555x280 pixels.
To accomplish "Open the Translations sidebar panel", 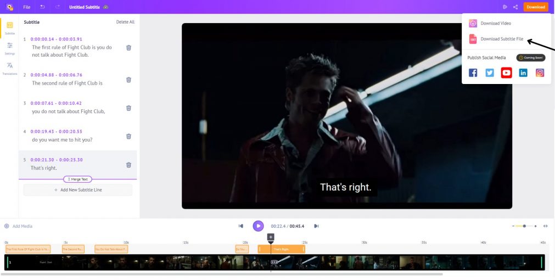I will [x=10, y=68].
